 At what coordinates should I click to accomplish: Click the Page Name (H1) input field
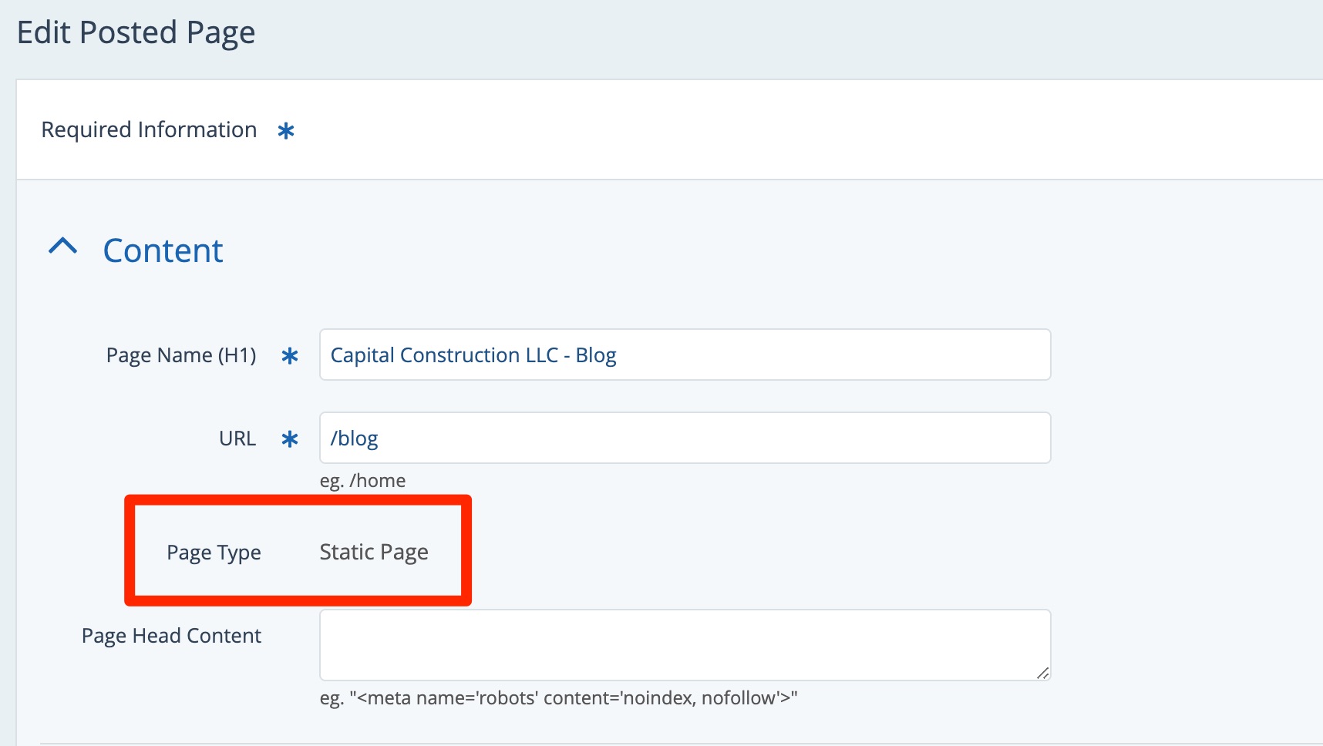click(685, 355)
